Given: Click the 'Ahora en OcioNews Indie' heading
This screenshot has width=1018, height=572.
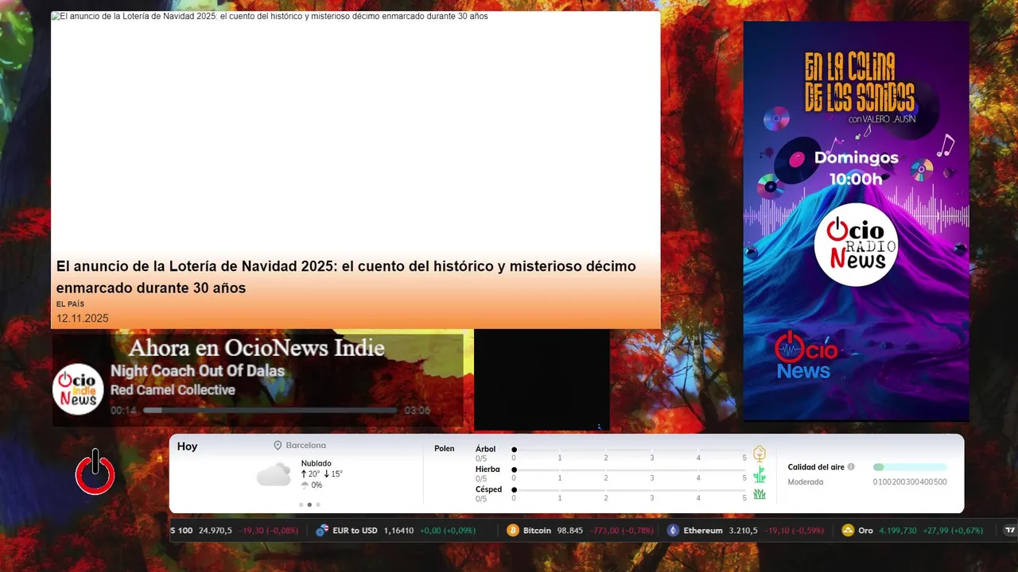Looking at the screenshot, I should (x=256, y=348).
